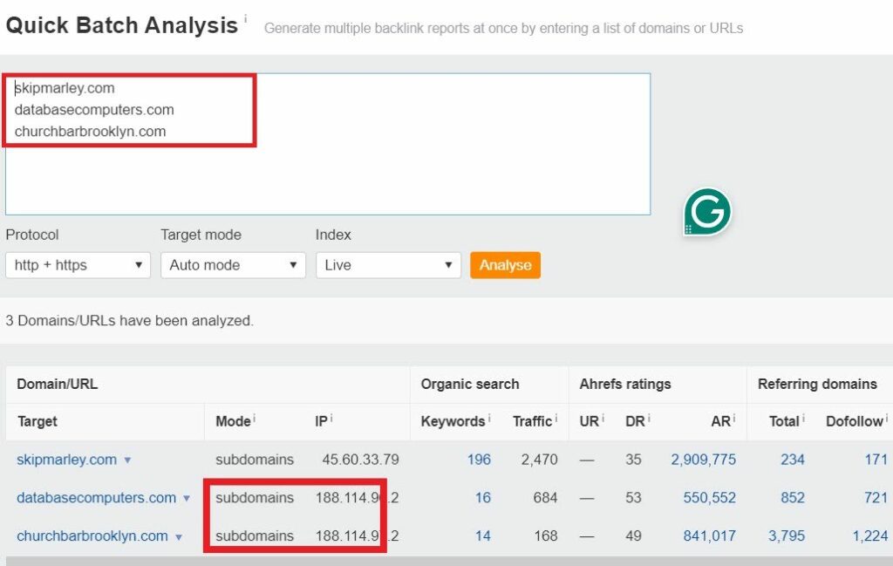
Task: Click the 'Ahrefs ratings' group header
Action: pyautogui.click(x=624, y=384)
